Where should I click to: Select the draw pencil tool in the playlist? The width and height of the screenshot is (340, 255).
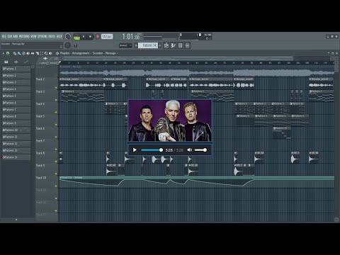[x=14, y=53]
